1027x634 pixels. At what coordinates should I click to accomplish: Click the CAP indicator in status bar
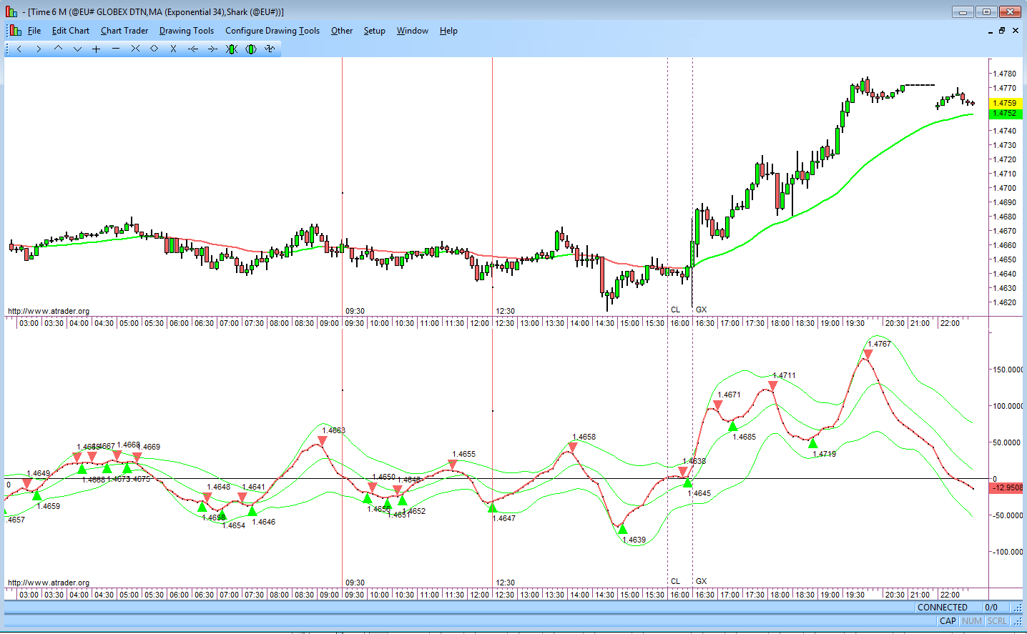948,621
